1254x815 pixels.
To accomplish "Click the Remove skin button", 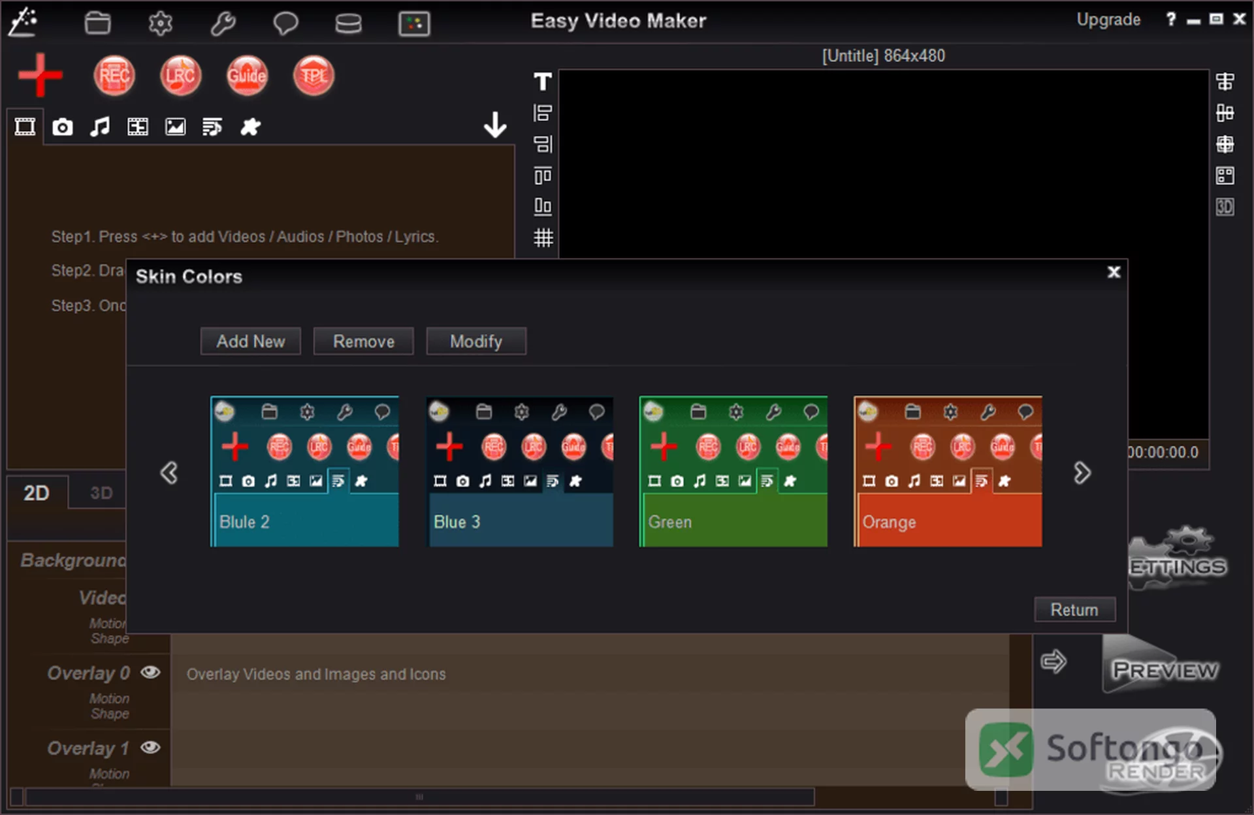I will coord(364,341).
